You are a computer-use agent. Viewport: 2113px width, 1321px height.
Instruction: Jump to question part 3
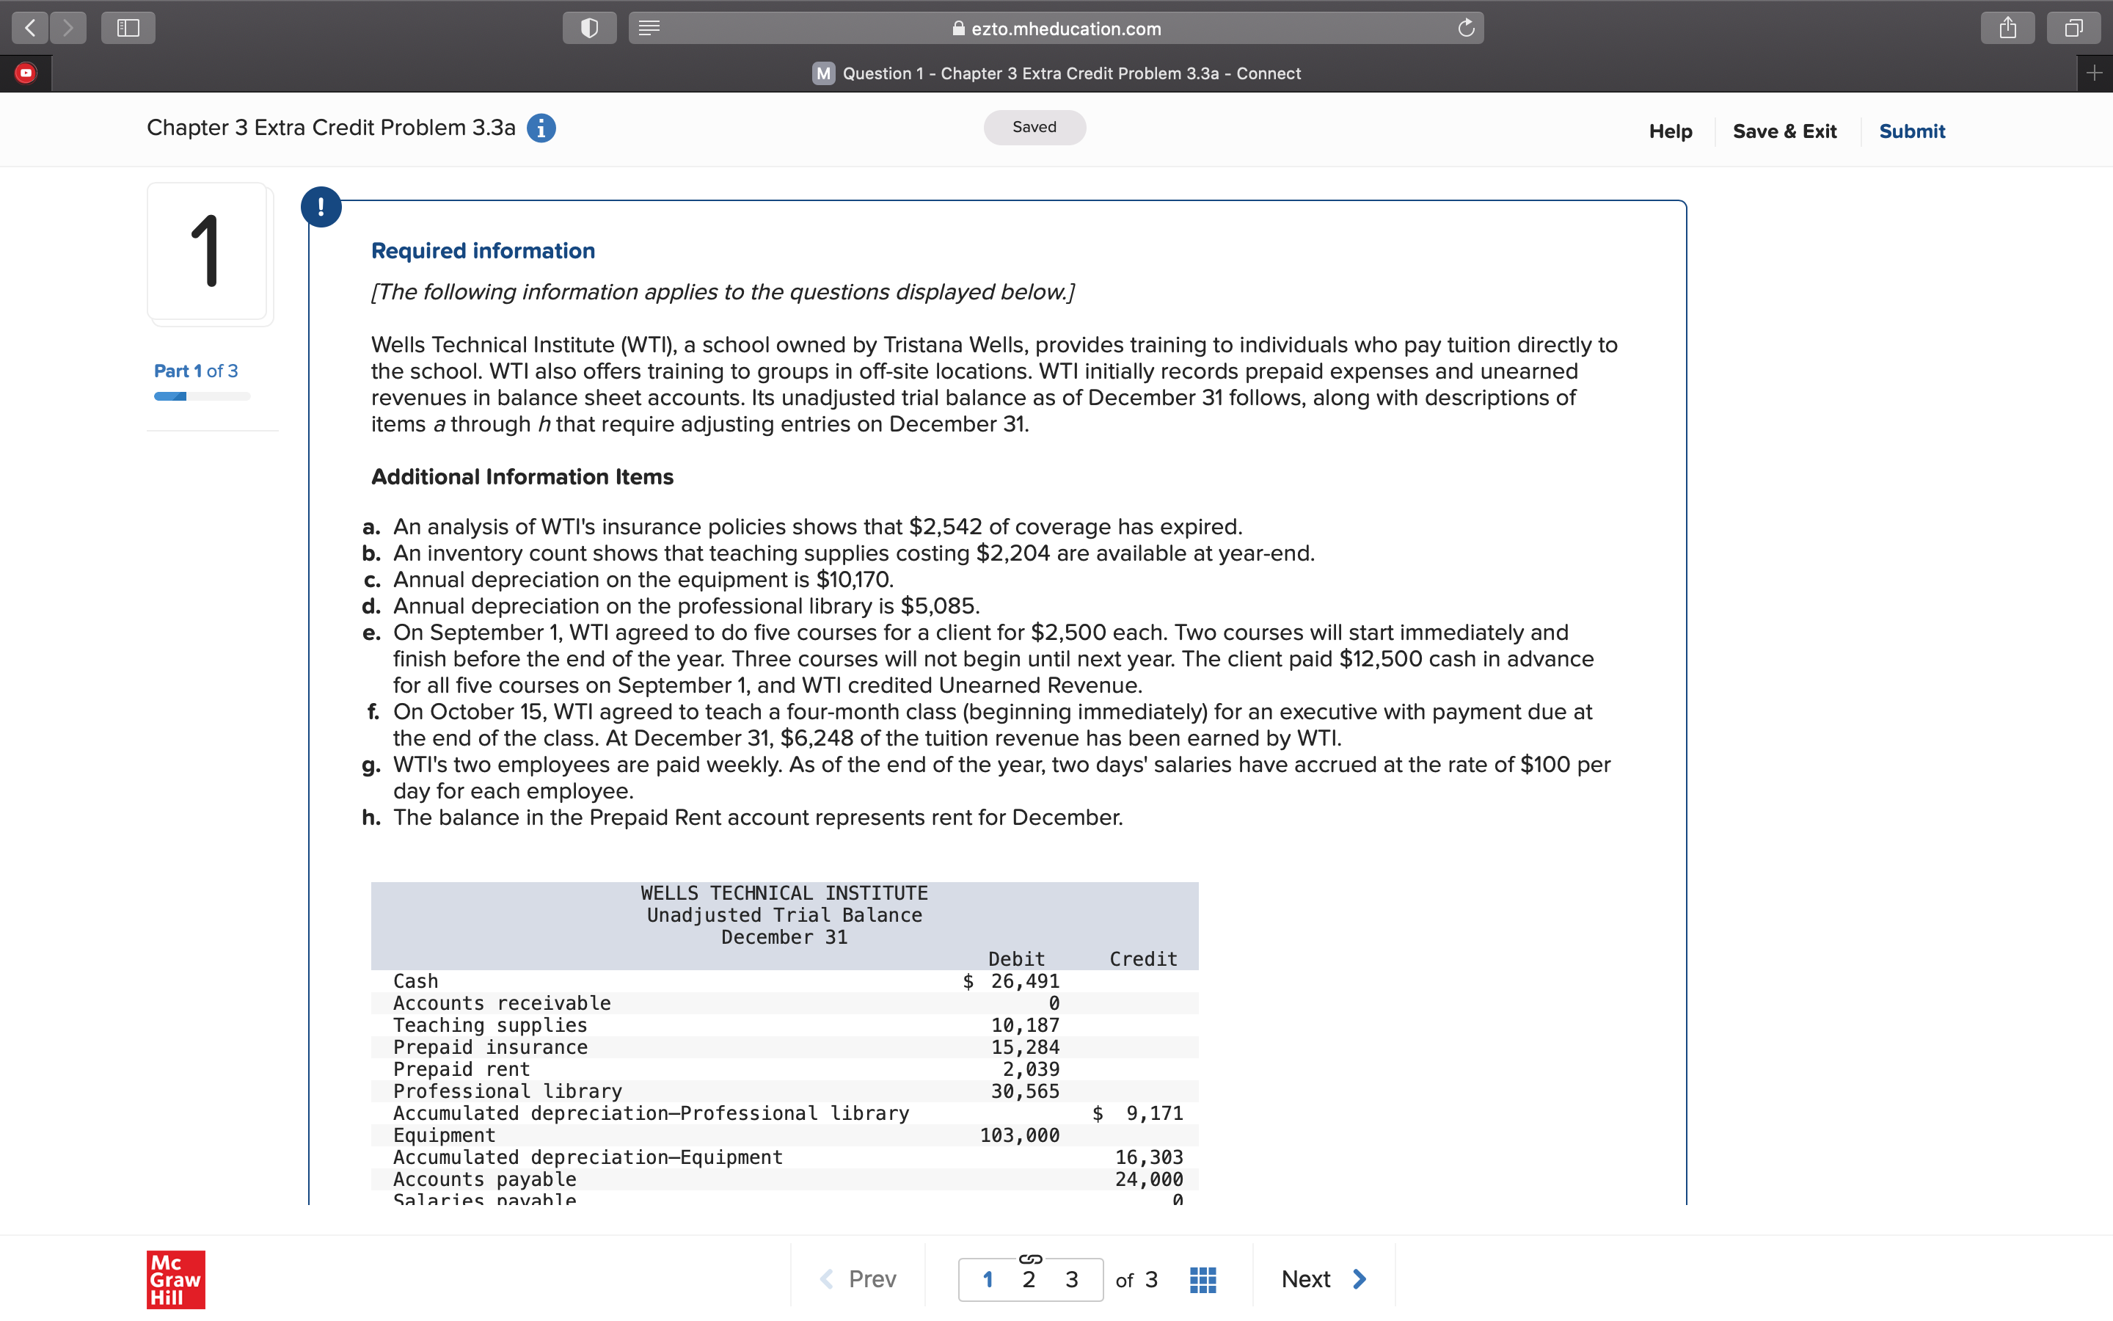click(1071, 1280)
